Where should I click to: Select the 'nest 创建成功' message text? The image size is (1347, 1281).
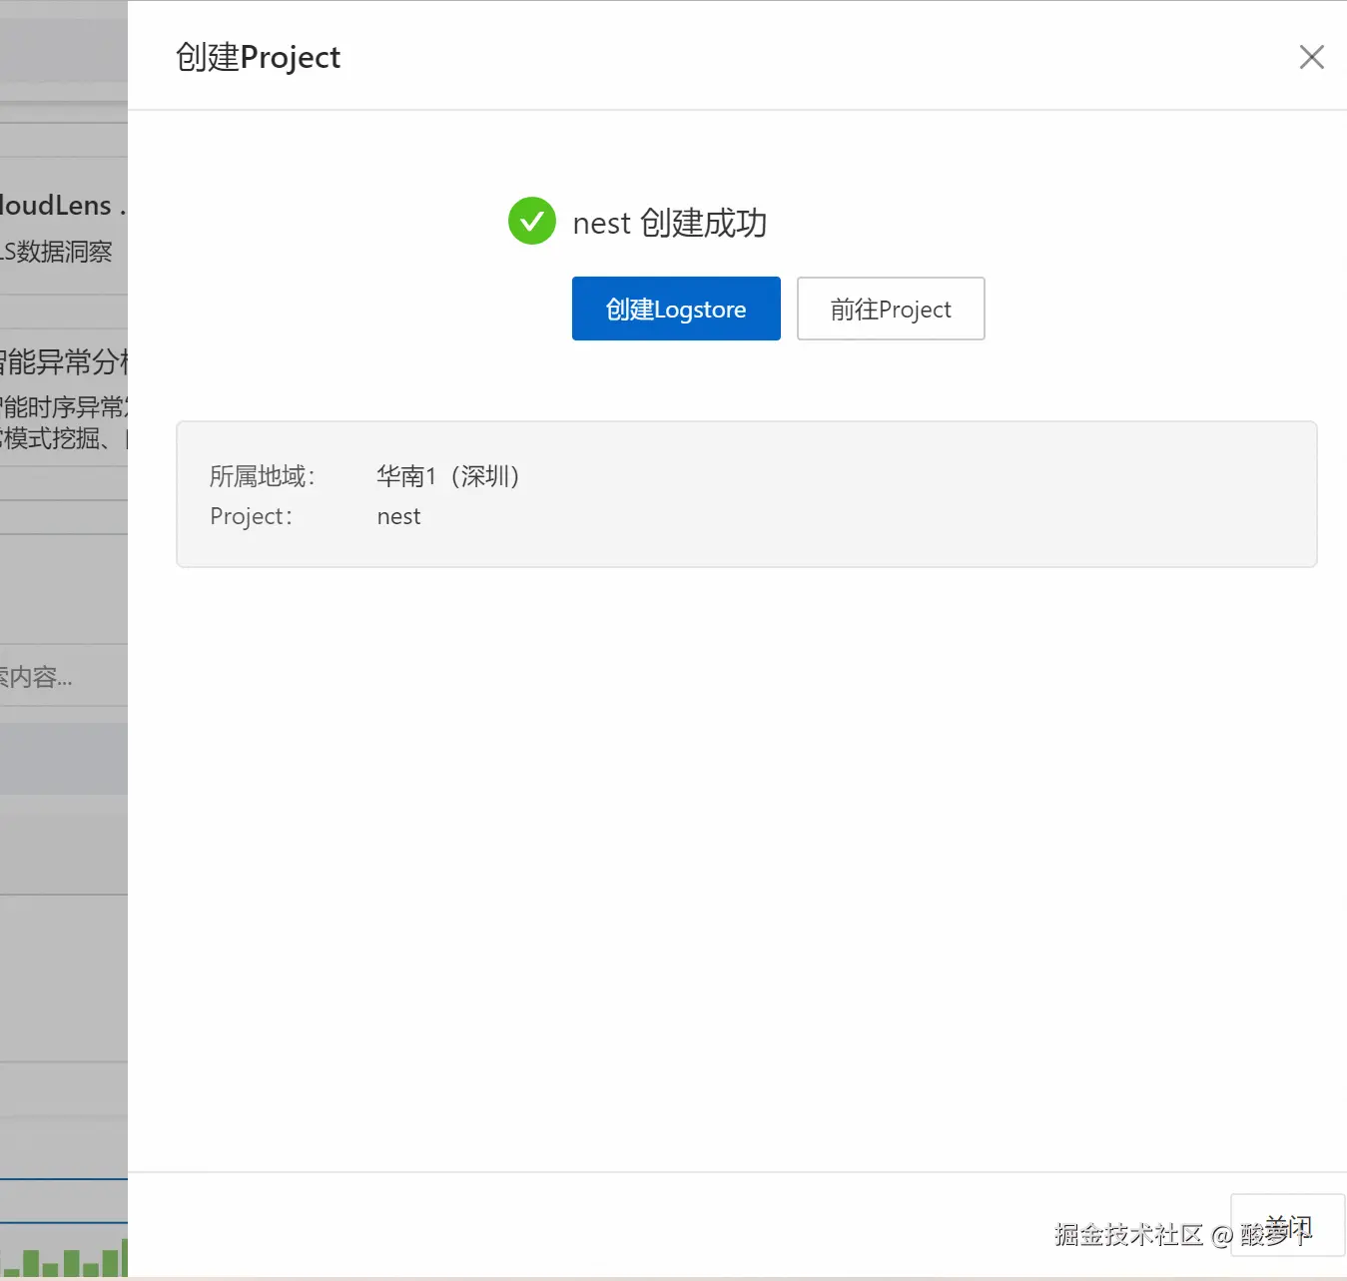pos(670,223)
